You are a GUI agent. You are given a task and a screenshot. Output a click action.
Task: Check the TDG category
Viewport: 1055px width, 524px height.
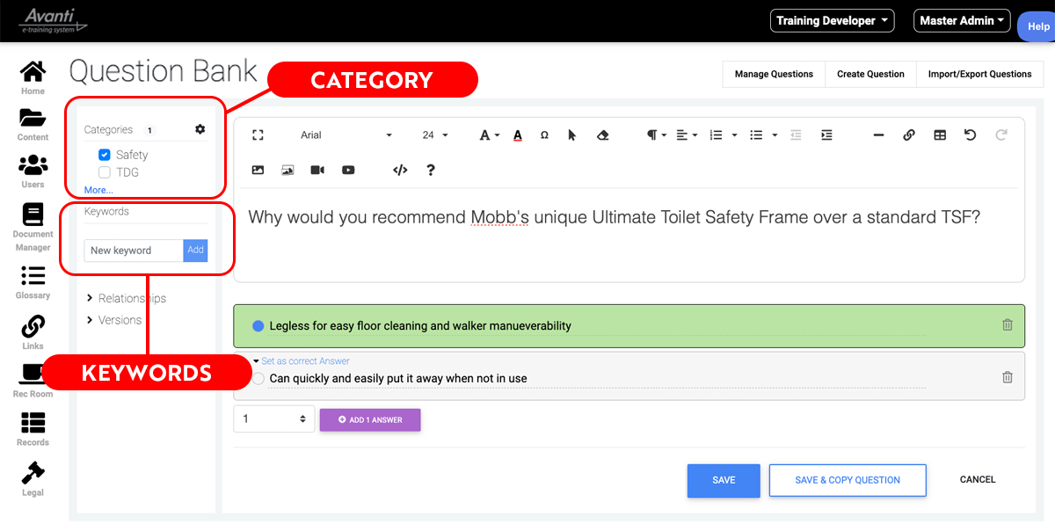pyautogui.click(x=104, y=172)
